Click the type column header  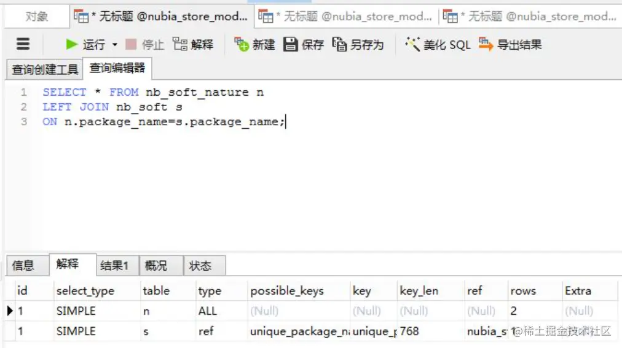[221, 291]
